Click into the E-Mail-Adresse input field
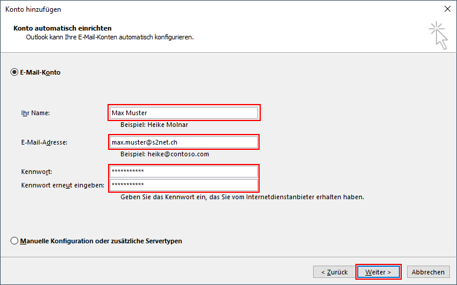 (184, 142)
